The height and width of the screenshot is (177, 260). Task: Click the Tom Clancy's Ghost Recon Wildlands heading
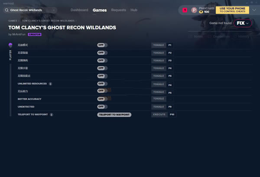coord(62,28)
